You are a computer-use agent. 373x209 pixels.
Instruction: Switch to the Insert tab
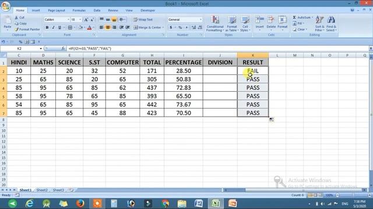(36, 10)
